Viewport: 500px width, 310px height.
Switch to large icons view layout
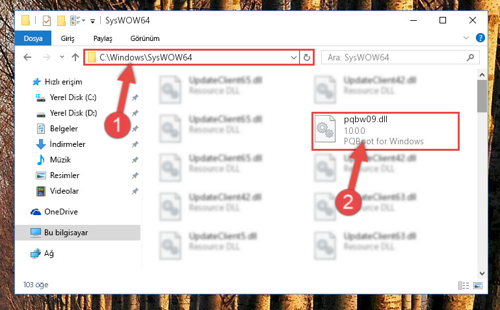click(x=478, y=285)
